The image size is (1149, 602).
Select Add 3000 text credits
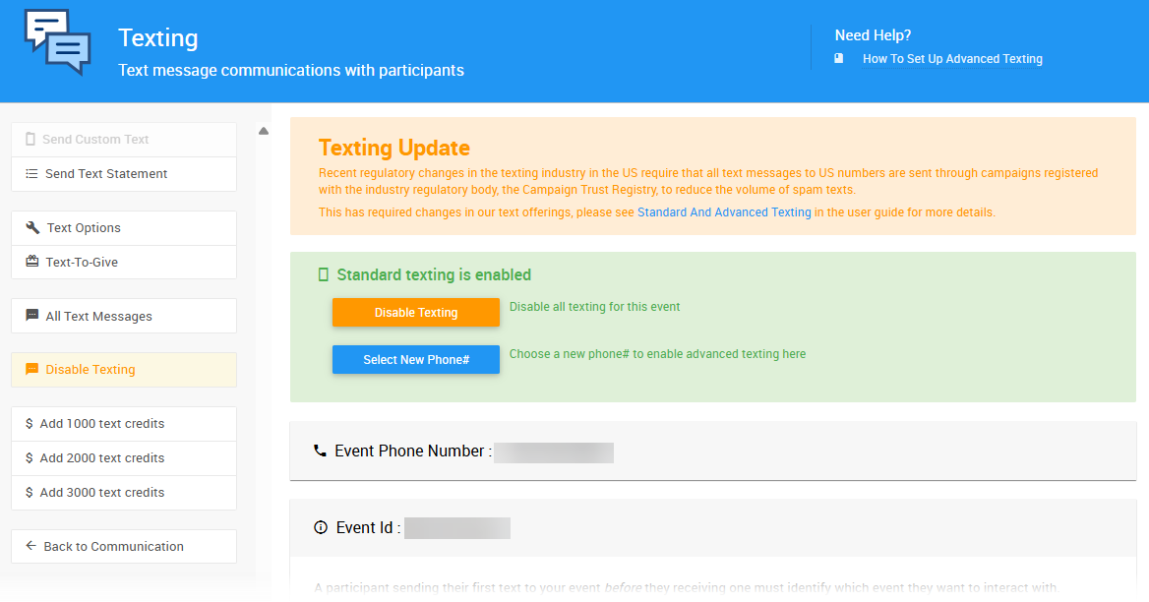[x=102, y=493]
